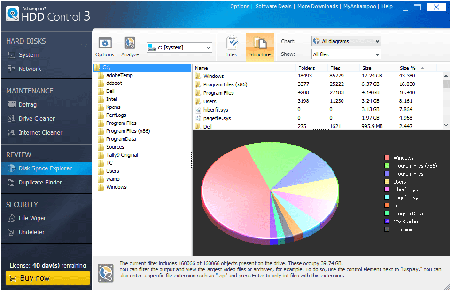
Task: Click the Users folder icon in file list
Action: [198, 101]
